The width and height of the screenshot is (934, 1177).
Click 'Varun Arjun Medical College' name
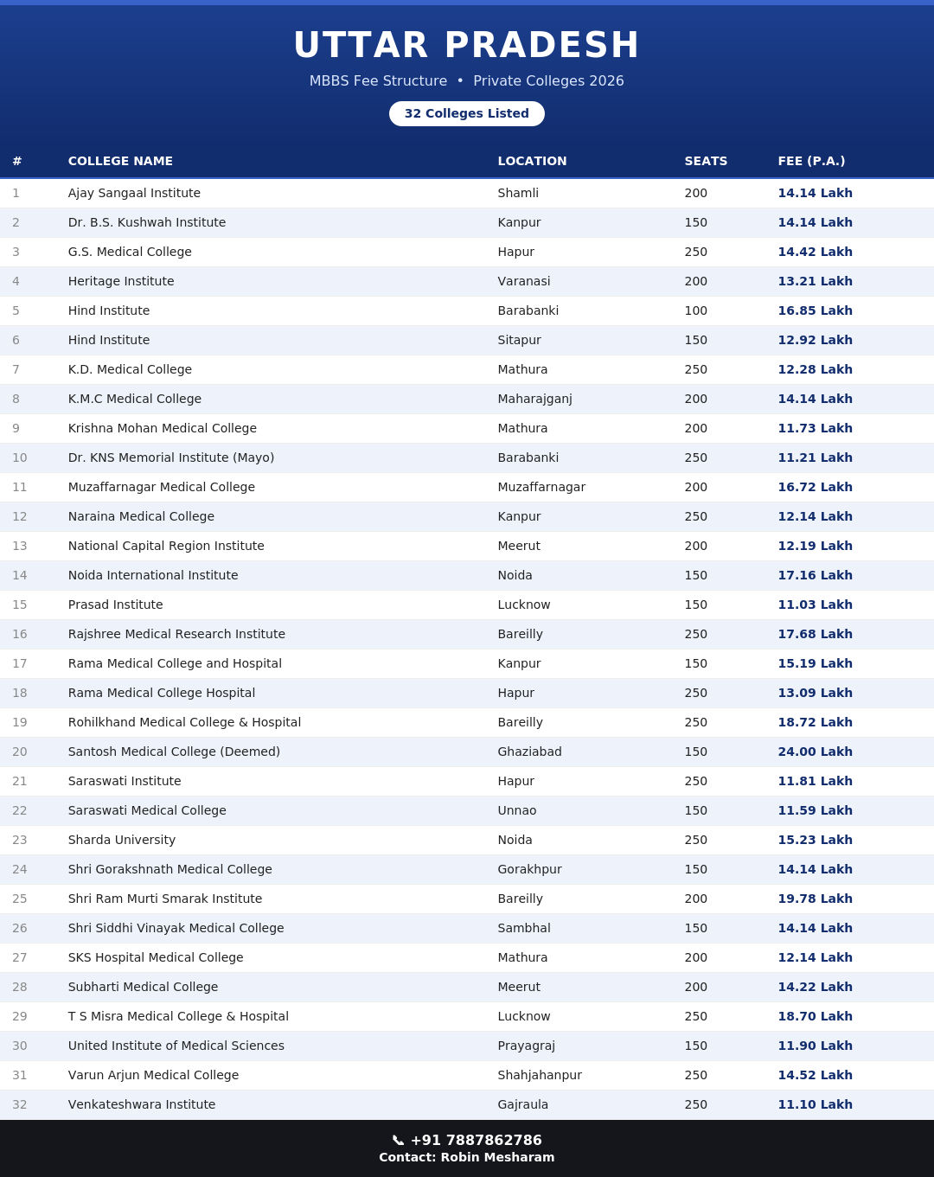coord(153,1075)
